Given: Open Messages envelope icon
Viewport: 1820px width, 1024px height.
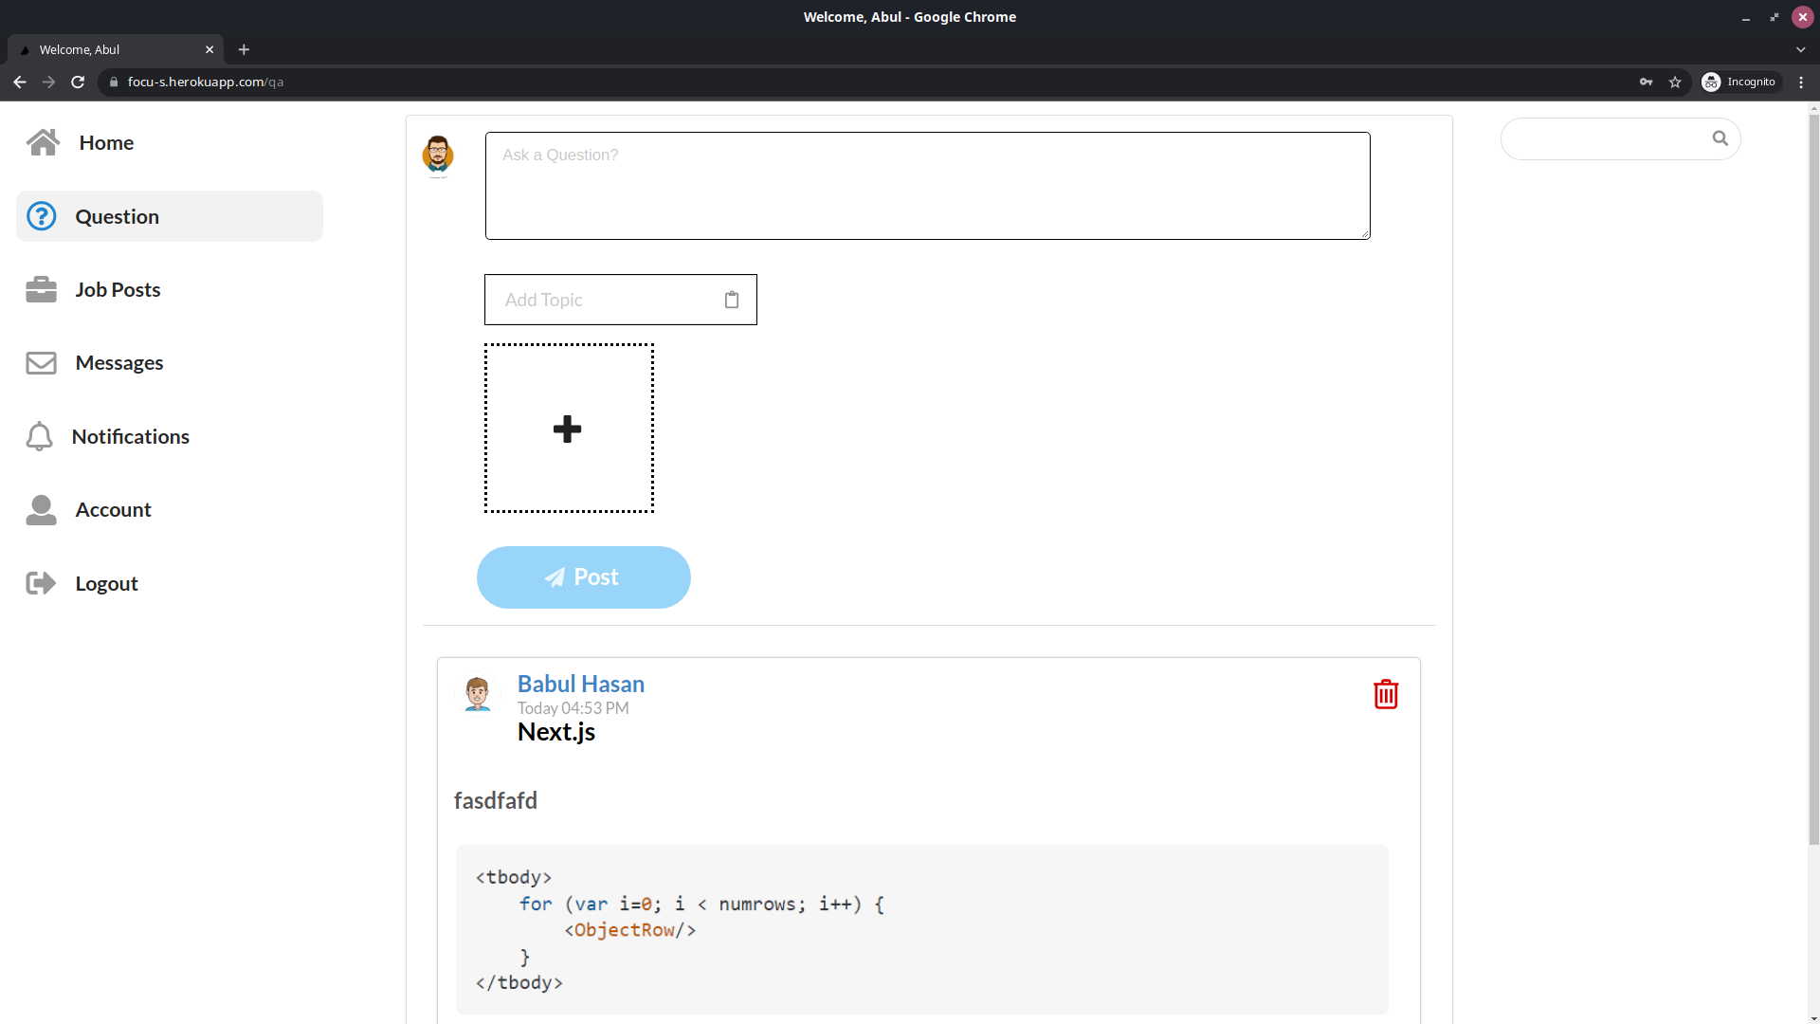Looking at the screenshot, I should coord(41,363).
